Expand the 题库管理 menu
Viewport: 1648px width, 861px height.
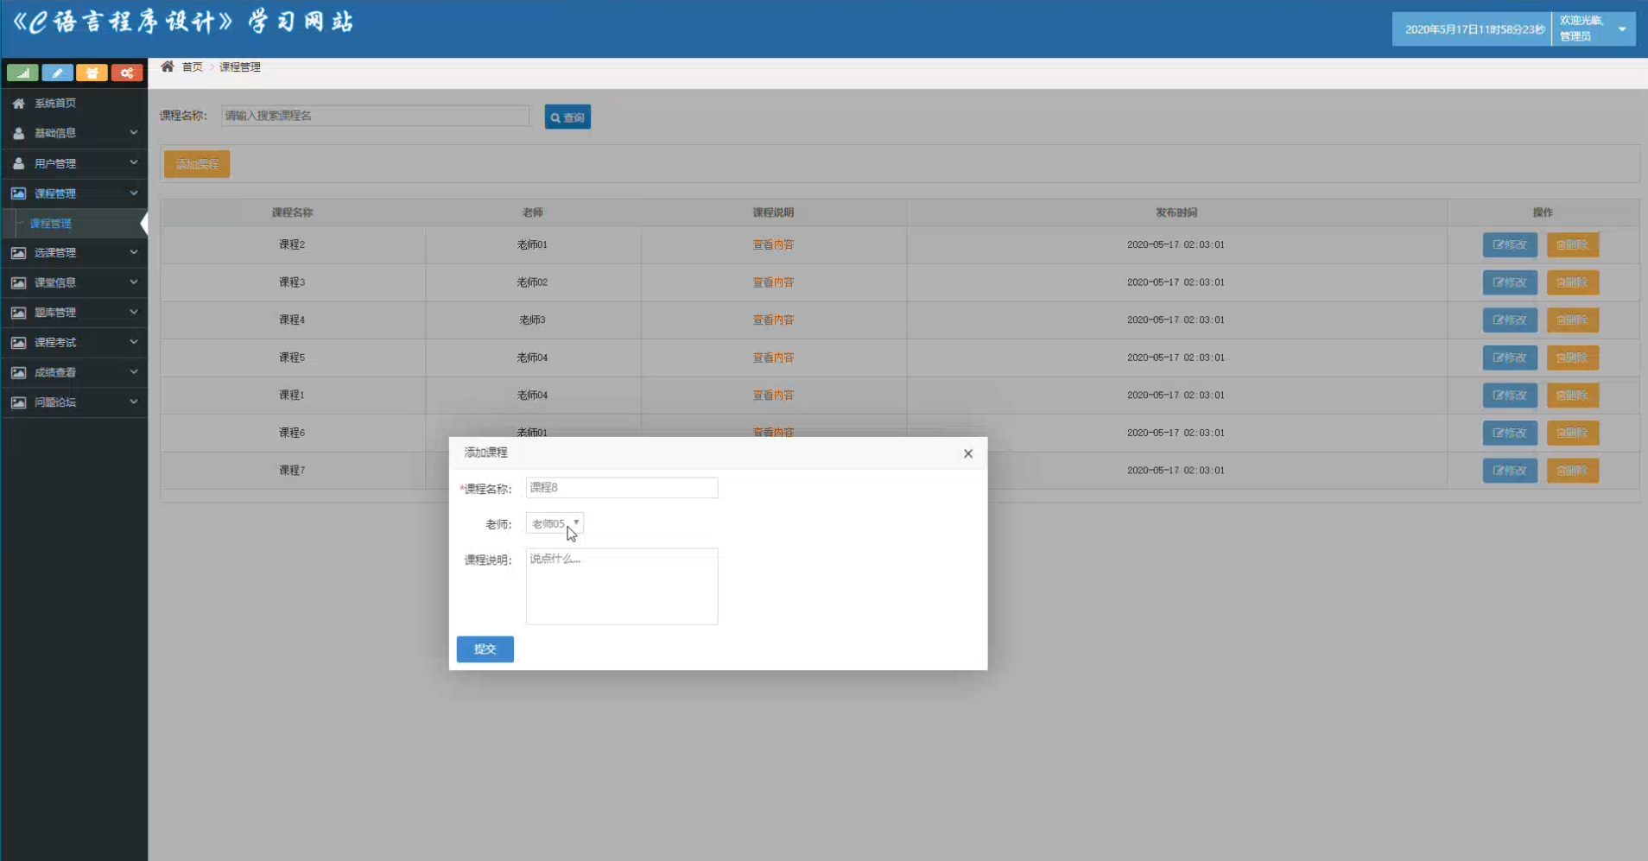[x=74, y=313]
